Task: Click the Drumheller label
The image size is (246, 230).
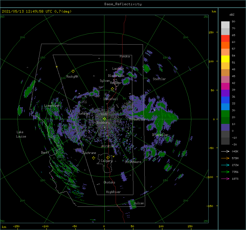Action: [160, 135]
